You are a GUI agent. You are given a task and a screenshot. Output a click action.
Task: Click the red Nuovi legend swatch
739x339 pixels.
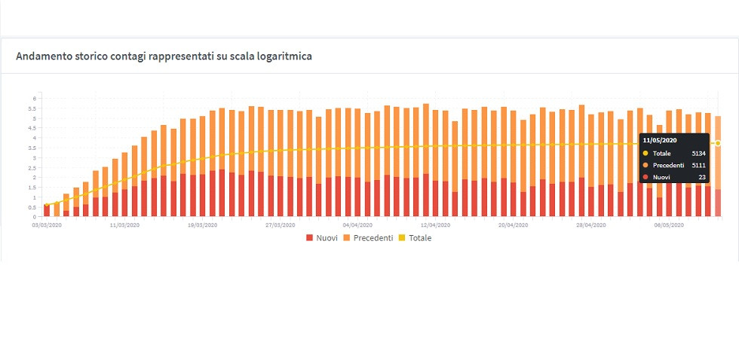tap(310, 238)
